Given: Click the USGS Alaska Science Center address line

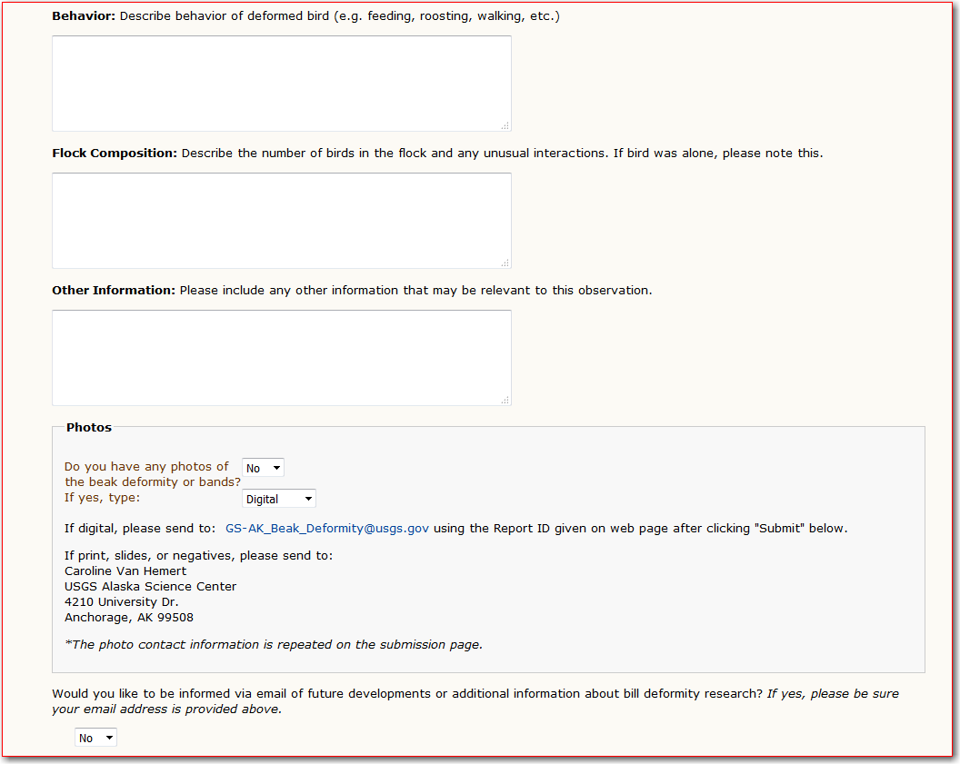Looking at the screenshot, I should 150,586.
